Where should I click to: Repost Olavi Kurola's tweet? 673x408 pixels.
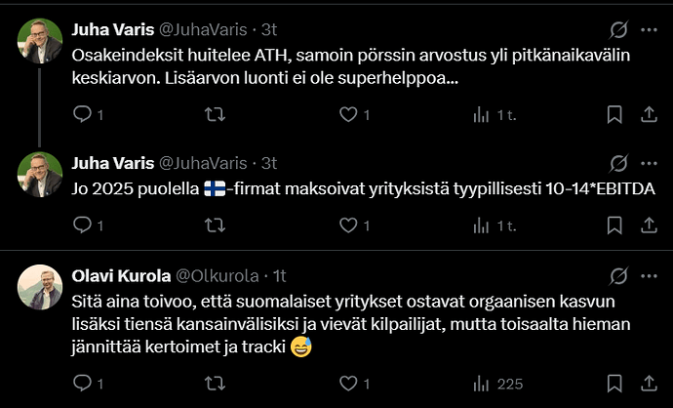click(215, 383)
